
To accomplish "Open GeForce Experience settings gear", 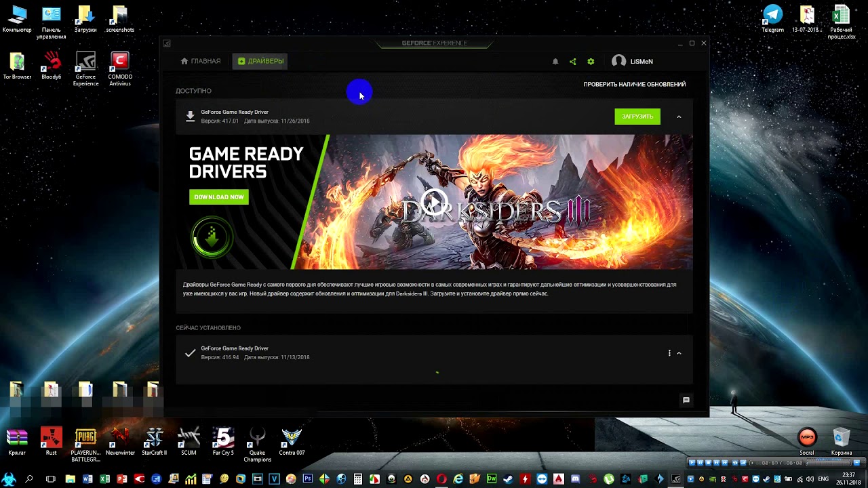I will click(x=591, y=62).
